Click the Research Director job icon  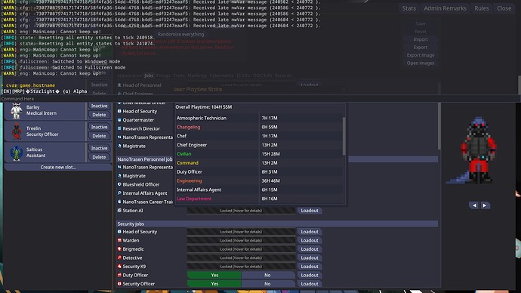[x=119, y=128]
